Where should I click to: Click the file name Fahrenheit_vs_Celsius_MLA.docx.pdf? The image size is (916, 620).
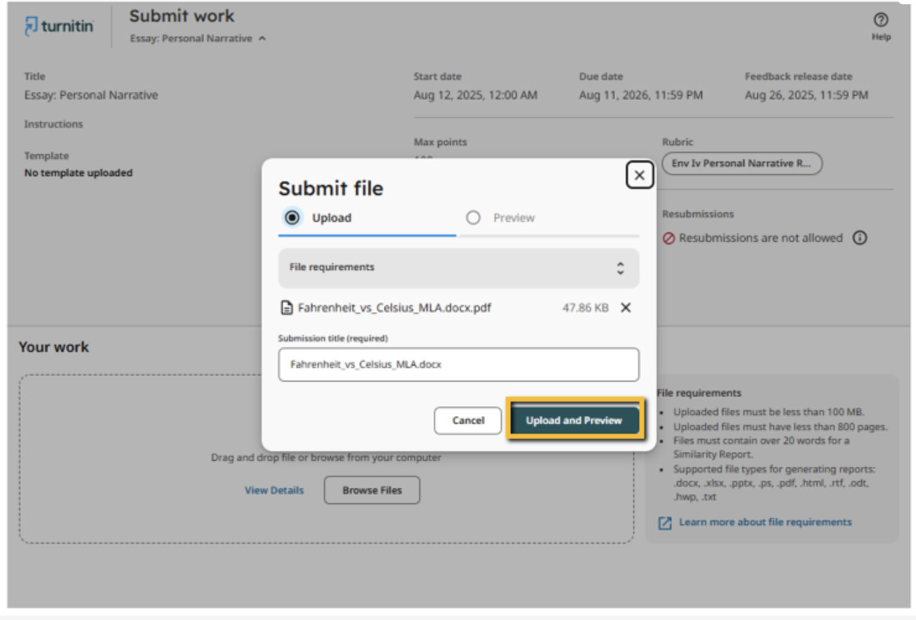click(394, 308)
